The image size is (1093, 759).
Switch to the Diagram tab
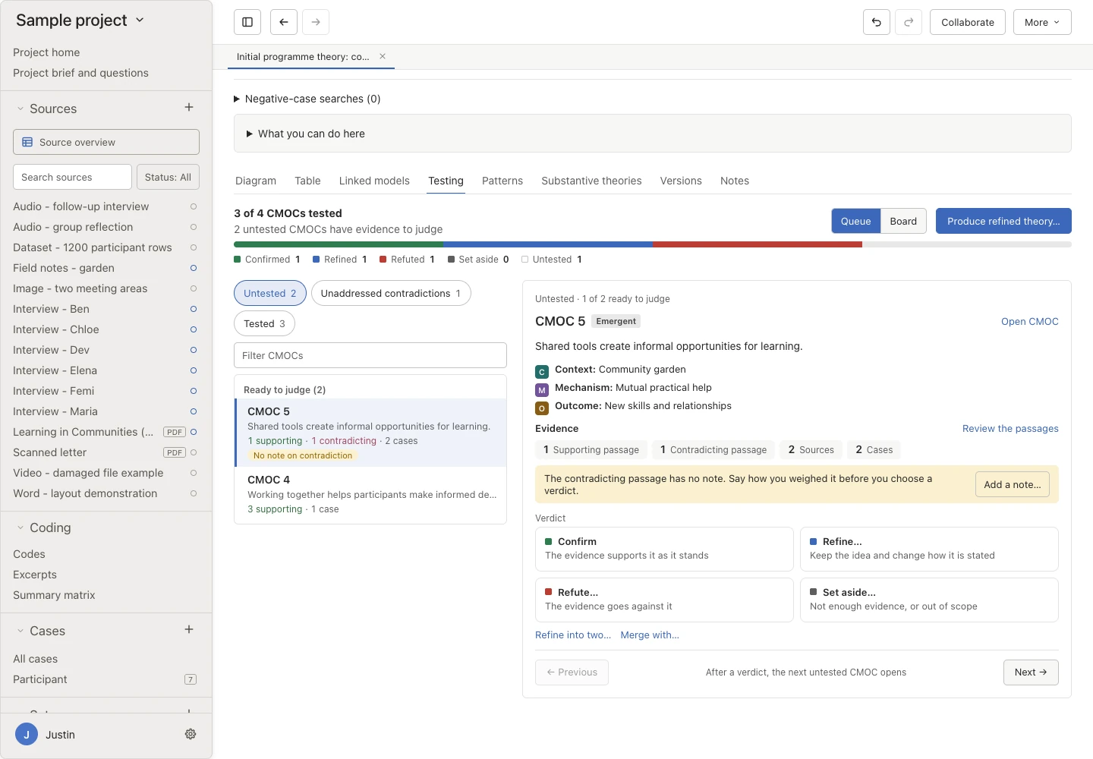pos(256,181)
